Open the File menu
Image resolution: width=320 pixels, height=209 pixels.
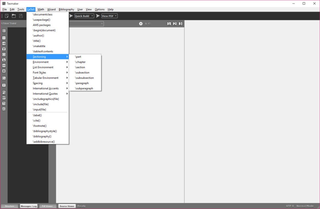tap(4, 9)
